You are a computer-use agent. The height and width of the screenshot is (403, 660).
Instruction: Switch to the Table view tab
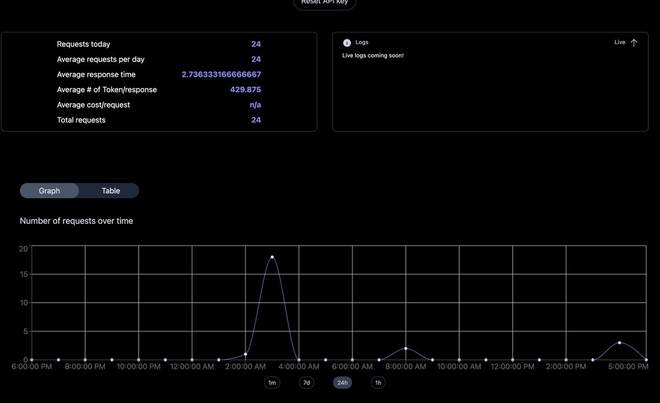click(111, 191)
